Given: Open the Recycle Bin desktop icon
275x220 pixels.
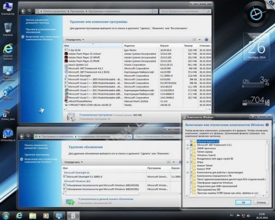Looking at the screenshot, I should click(8, 29).
